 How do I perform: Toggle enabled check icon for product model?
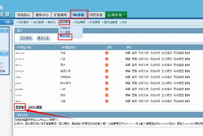pyautogui.click(x=107, y=59)
